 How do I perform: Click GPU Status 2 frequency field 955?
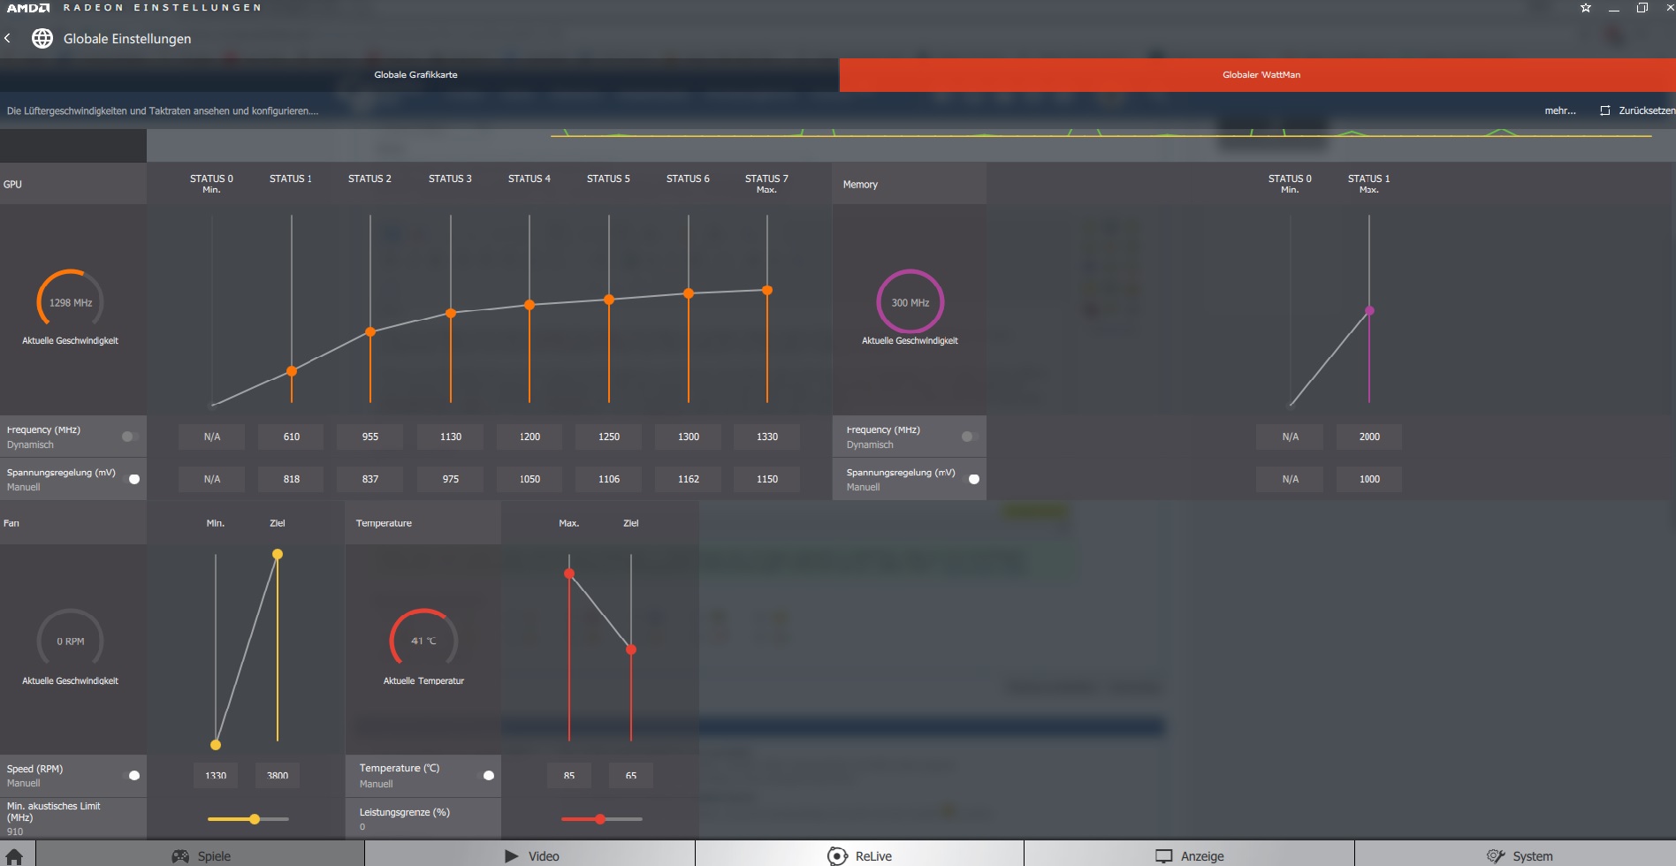click(x=370, y=437)
